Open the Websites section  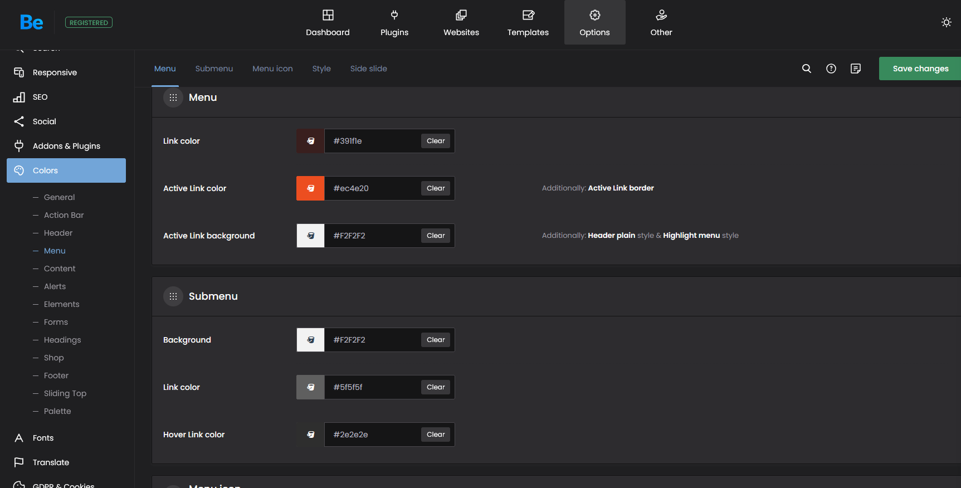pyautogui.click(x=461, y=23)
